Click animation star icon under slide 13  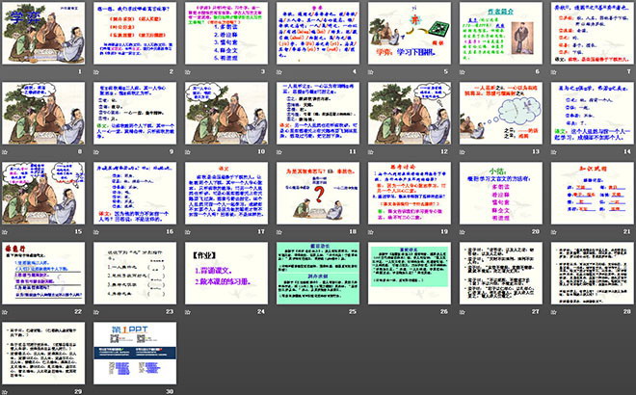[x=463, y=151]
